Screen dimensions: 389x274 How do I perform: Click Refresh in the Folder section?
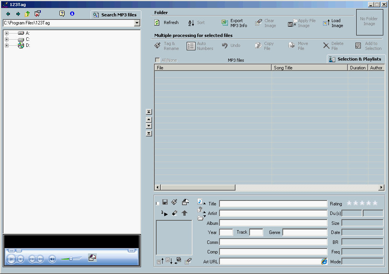(166, 22)
